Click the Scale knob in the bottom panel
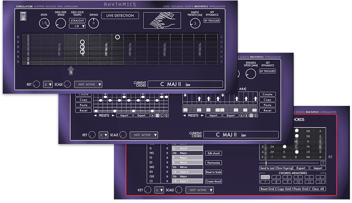Image resolution: width=352 pixels, height=203 pixels. tap(179, 190)
